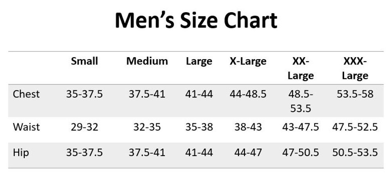Viewport: 392px width, 178px height.
Task: Select the XX-Large column header
Action: [301, 68]
